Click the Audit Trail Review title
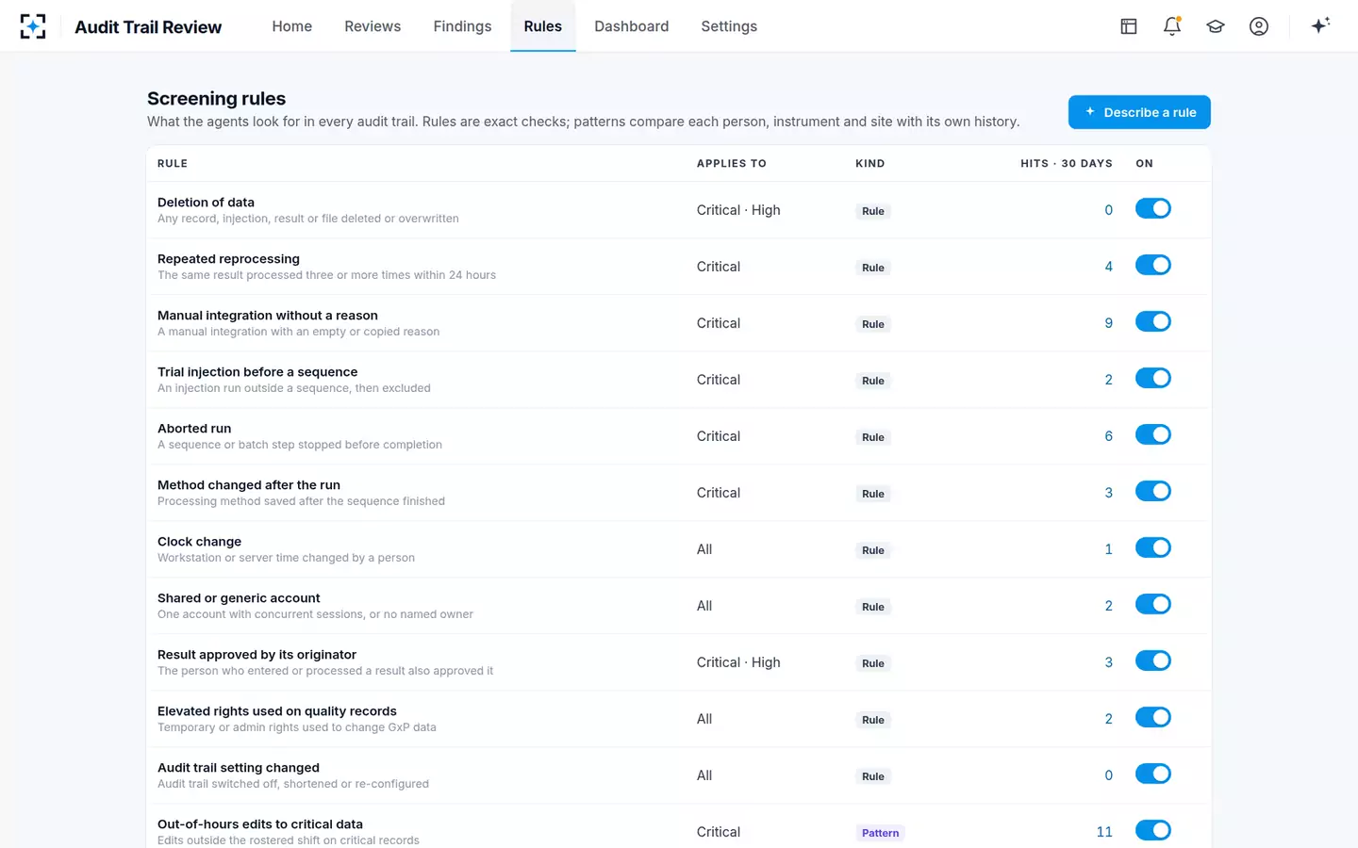Viewport: 1358px width, 848px height. [x=148, y=27]
